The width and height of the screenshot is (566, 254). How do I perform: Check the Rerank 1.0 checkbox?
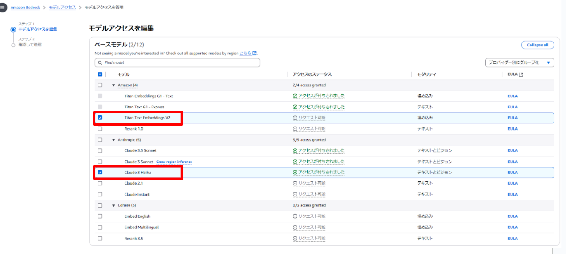pos(100,129)
